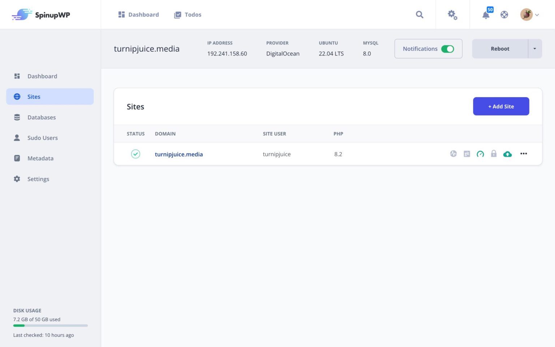Click the Add Site button
Image resolution: width=555 pixels, height=347 pixels.
[x=501, y=106]
